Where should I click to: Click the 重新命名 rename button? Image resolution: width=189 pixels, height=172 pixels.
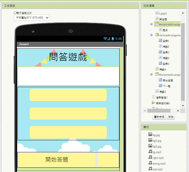click(159, 117)
